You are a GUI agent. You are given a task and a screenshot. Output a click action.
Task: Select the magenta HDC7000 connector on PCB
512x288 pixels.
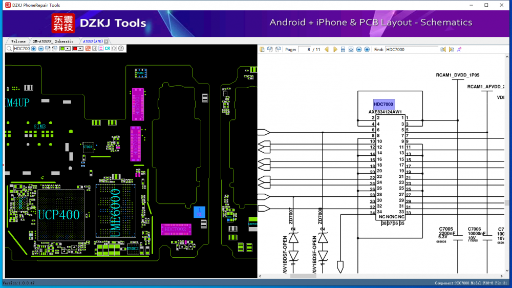click(136, 144)
